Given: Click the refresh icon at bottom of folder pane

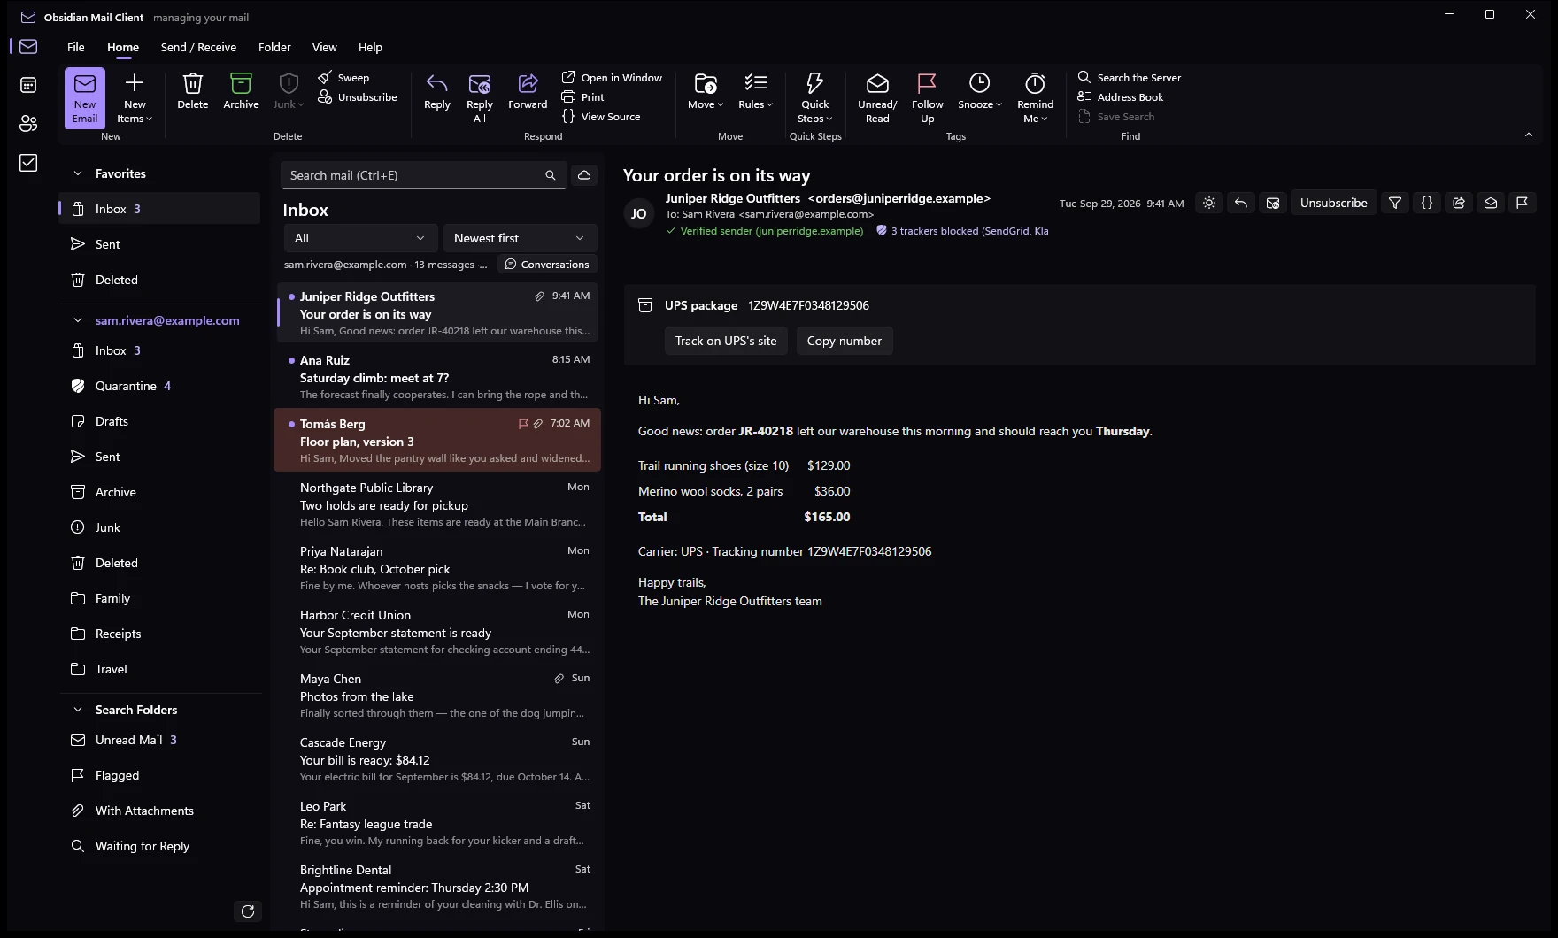Looking at the screenshot, I should pos(248,911).
